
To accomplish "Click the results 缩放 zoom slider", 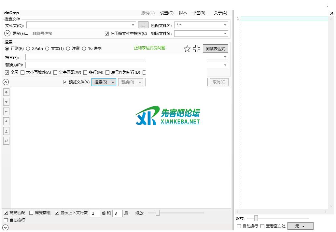I will coord(158,213).
